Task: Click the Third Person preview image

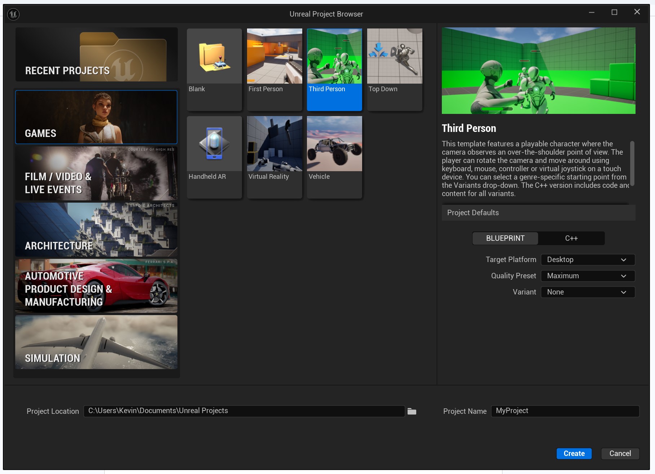Action: (x=538, y=71)
